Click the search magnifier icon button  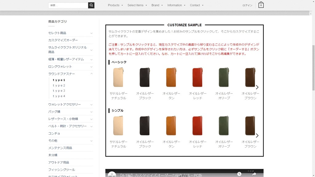pyautogui.click(x=91, y=5)
